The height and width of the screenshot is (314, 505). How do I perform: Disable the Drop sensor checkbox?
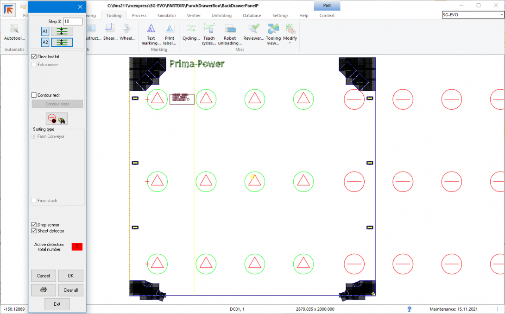pos(34,225)
